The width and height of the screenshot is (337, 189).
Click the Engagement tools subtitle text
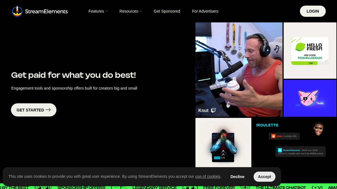tap(74, 88)
